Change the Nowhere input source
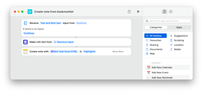Image resolution: width=203 pixels, height=93 pixels. (x=82, y=23)
